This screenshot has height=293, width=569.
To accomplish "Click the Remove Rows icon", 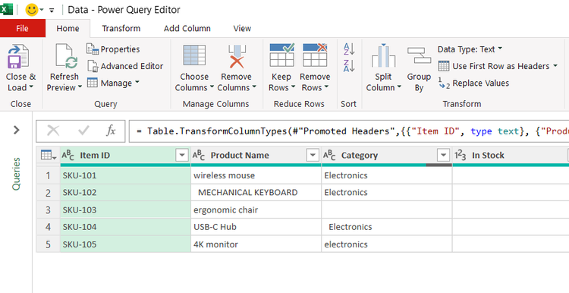I will [x=315, y=55].
